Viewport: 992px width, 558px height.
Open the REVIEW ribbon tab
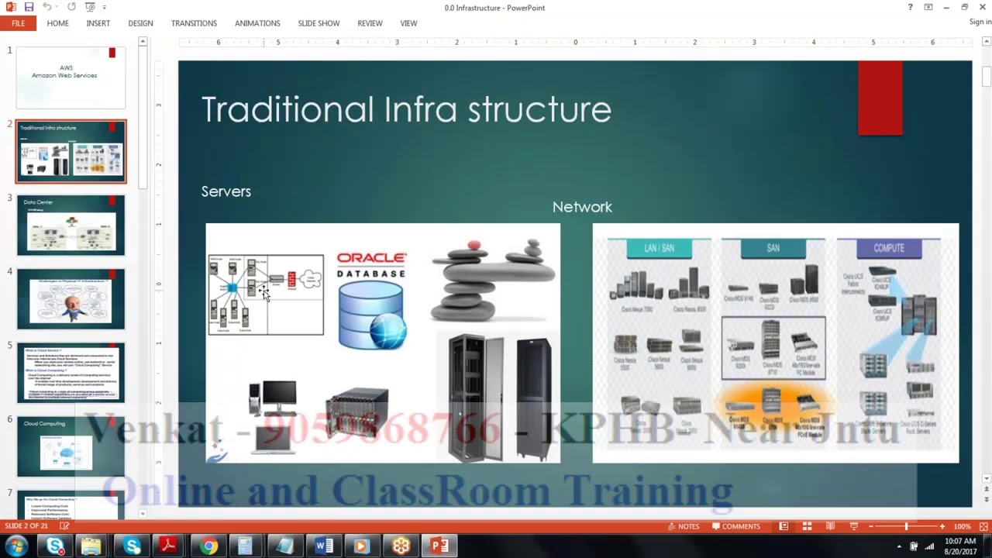[370, 23]
